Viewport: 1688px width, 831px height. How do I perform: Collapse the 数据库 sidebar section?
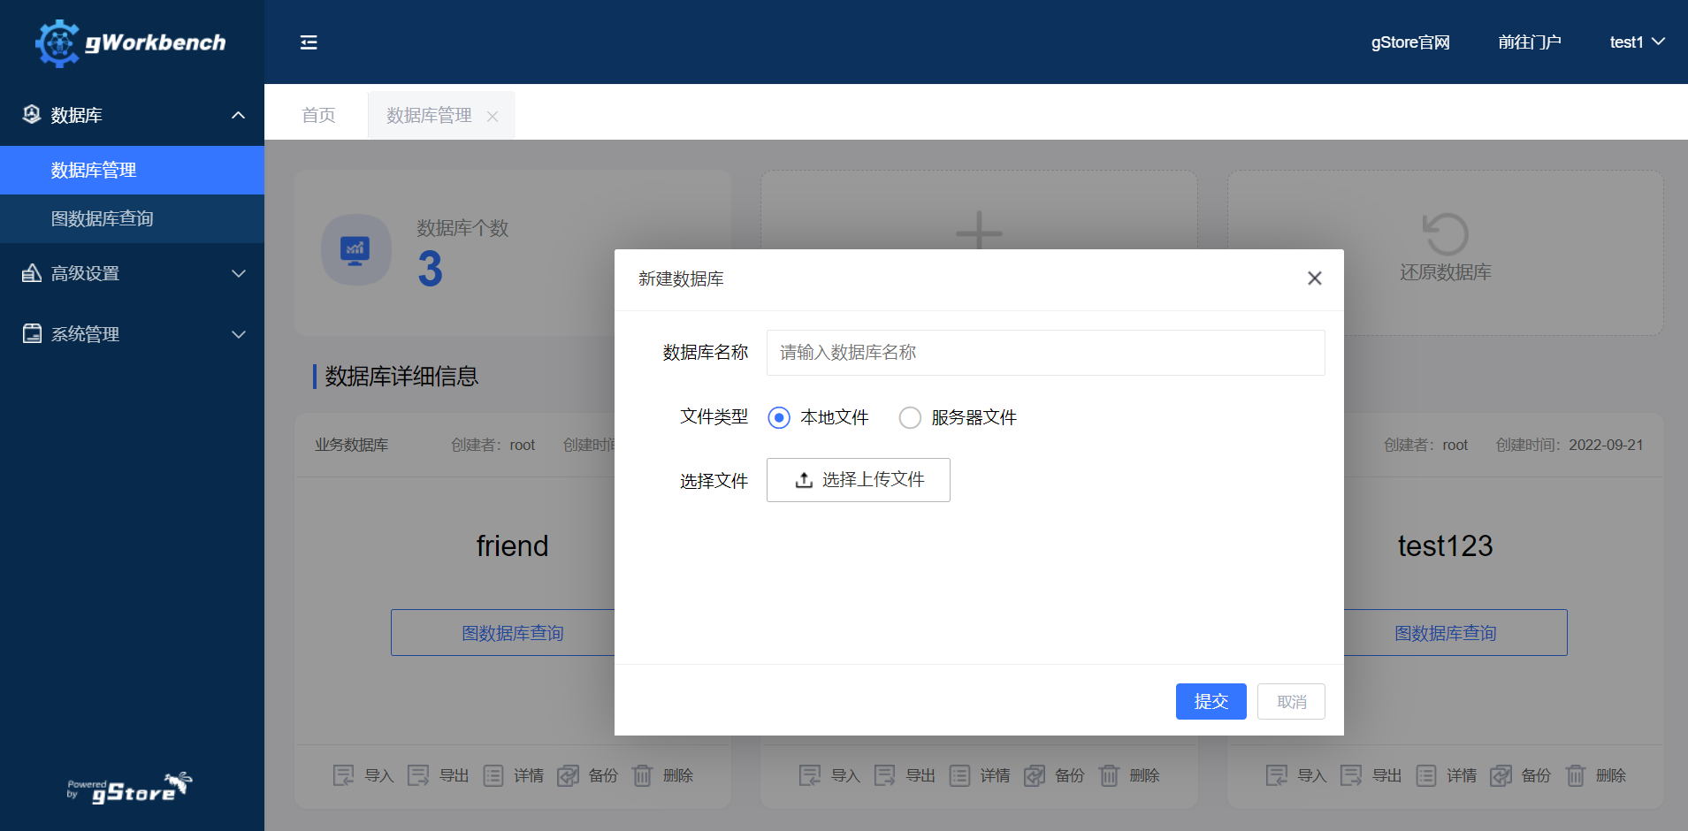click(238, 115)
